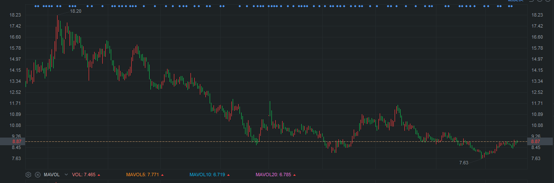Click the red arrow beside VOL value
Viewport: 554px width, 183px height.
[99, 175]
